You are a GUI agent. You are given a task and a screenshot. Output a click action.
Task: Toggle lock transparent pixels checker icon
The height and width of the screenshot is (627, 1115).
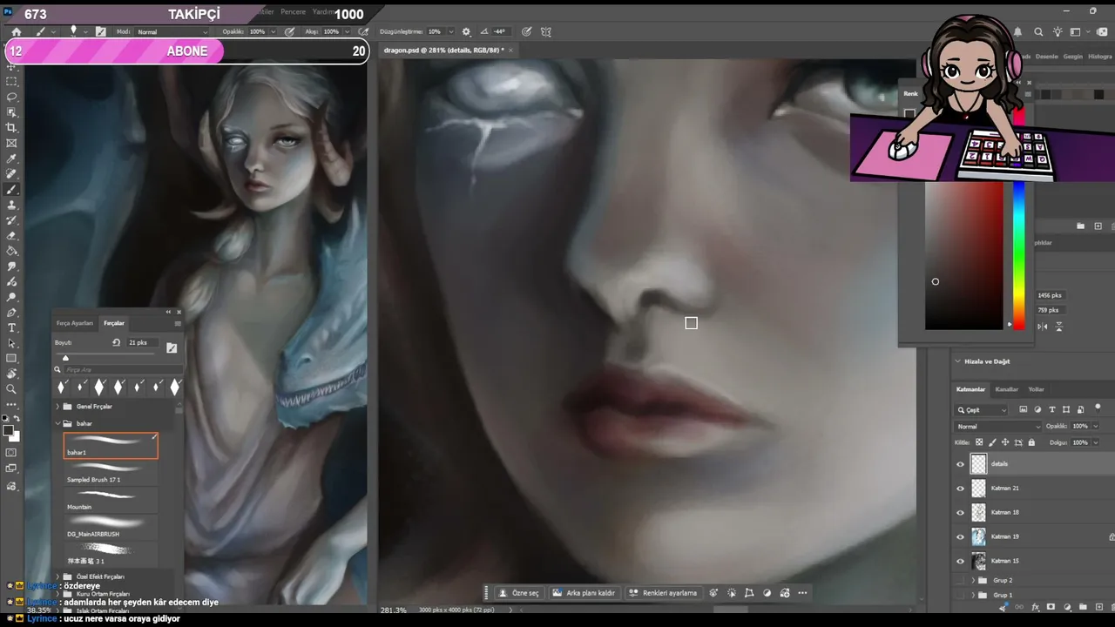pos(979,442)
